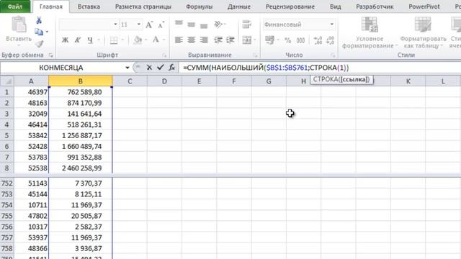
Task: Click the text orientation icon
Action: [x=218, y=24]
